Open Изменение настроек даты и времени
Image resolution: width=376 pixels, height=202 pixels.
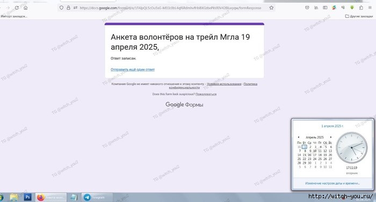click(x=332, y=183)
